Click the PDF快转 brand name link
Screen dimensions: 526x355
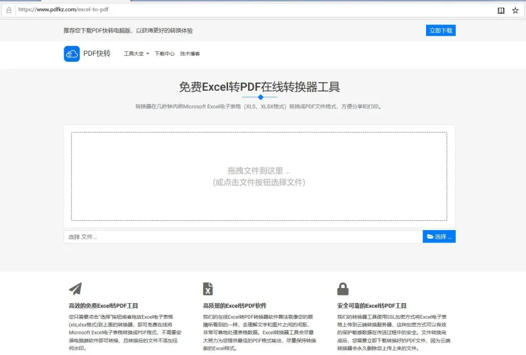click(x=97, y=53)
